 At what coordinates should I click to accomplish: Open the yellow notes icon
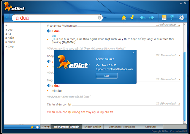tap(164, 18)
